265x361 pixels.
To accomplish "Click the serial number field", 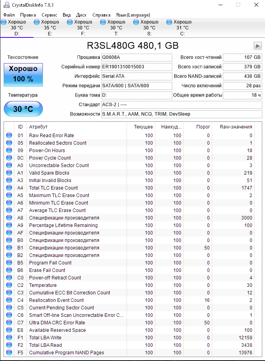I will (x=137, y=67).
